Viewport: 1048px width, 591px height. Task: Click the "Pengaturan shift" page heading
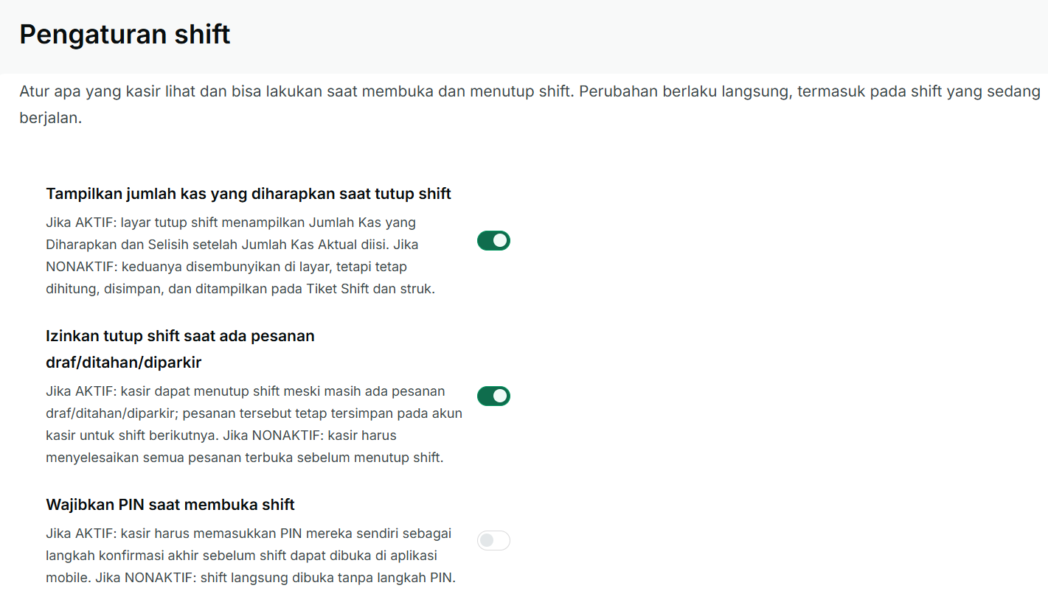click(x=125, y=35)
